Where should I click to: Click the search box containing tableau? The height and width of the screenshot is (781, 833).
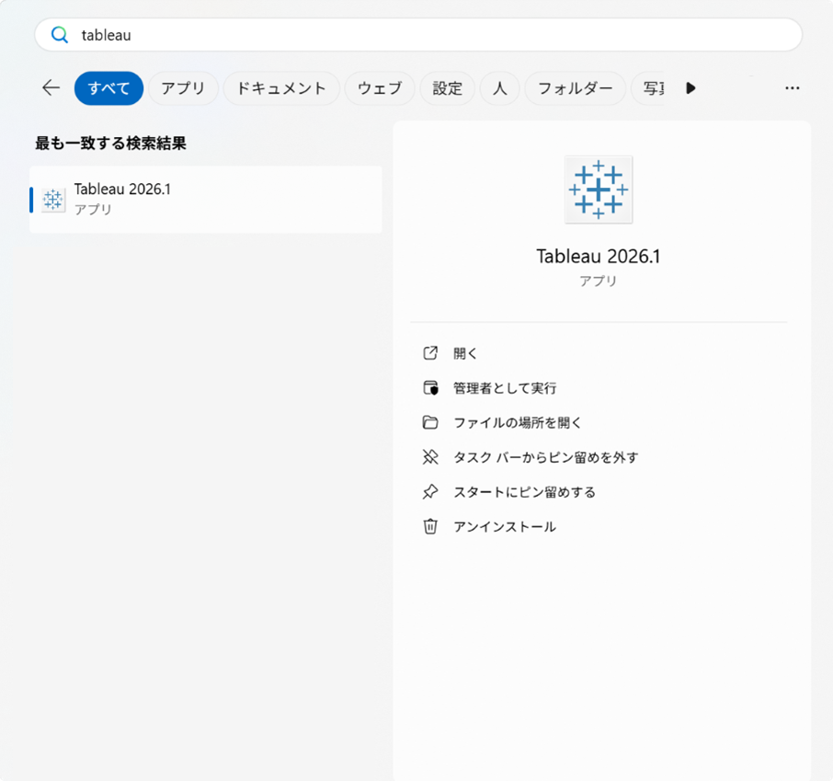point(432,35)
